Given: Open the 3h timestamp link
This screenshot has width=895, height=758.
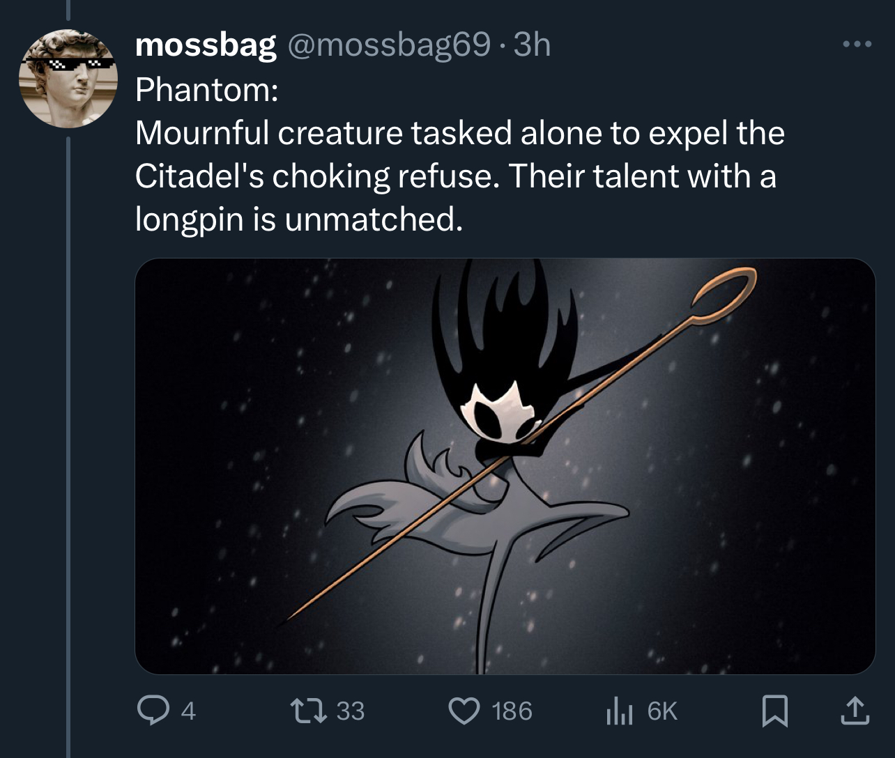Looking at the screenshot, I should tap(532, 45).
